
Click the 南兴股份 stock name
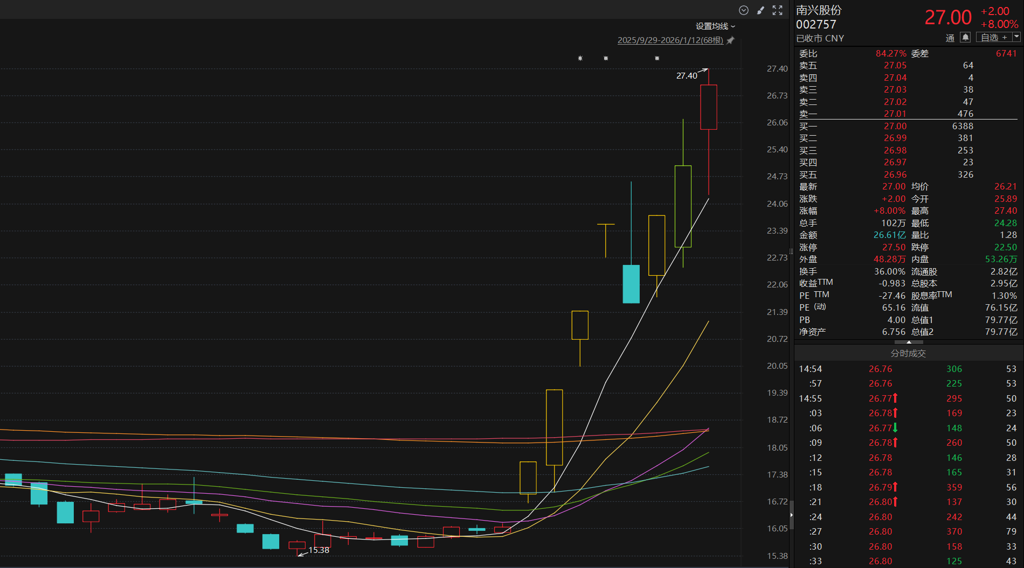pos(818,10)
